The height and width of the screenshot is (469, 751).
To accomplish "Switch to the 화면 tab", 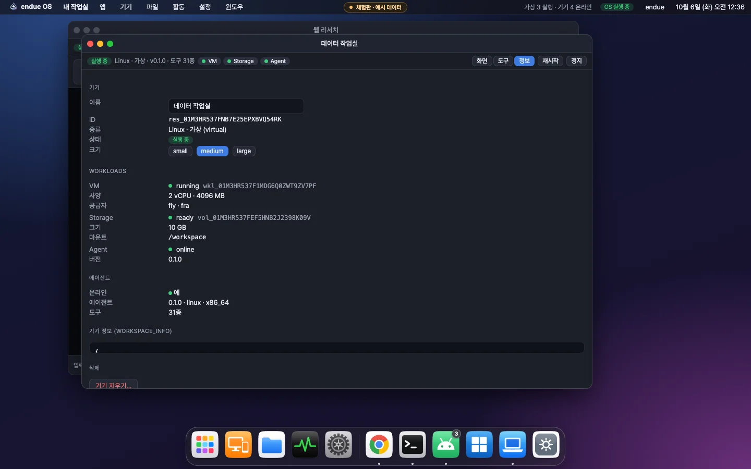I will 482,61.
